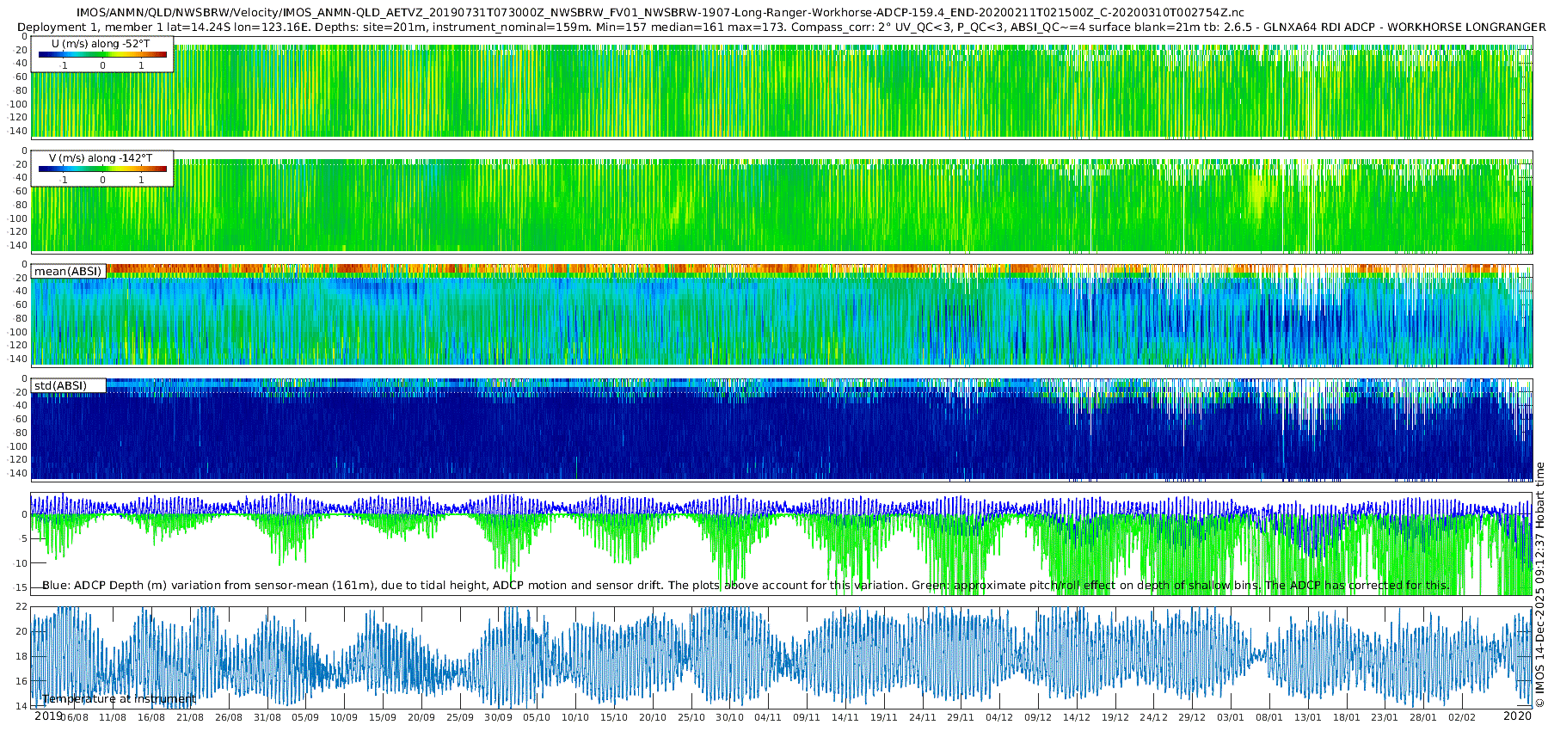The height and width of the screenshot is (731, 1548).
Task: Click inside the mean ABSI plot
Action: (782, 316)
